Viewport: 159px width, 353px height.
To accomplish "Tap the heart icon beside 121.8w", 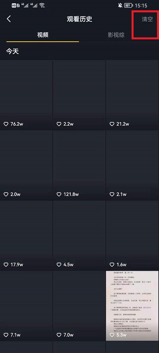I will [x=59, y=194].
